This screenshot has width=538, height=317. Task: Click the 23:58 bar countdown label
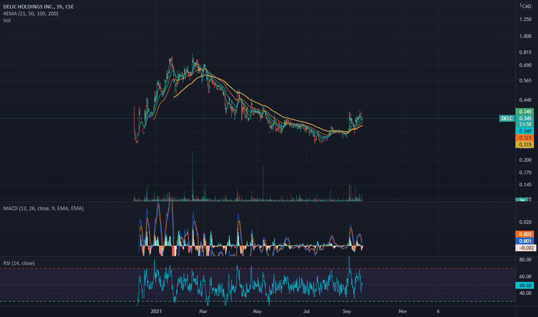pyautogui.click(x=525, y=124)
